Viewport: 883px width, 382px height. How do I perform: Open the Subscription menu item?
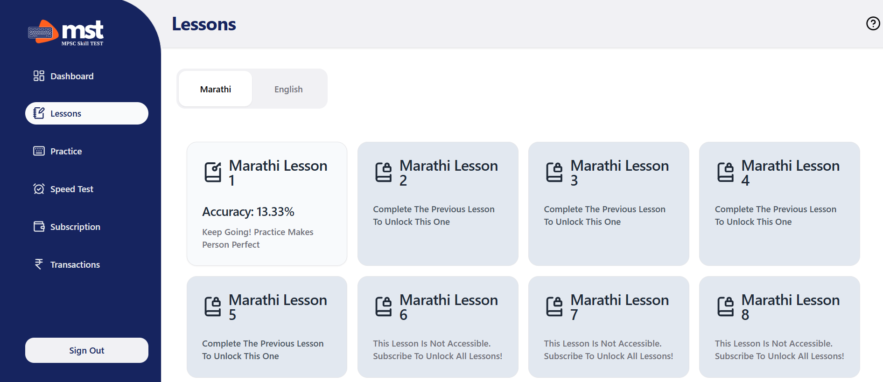pos(75,227)
